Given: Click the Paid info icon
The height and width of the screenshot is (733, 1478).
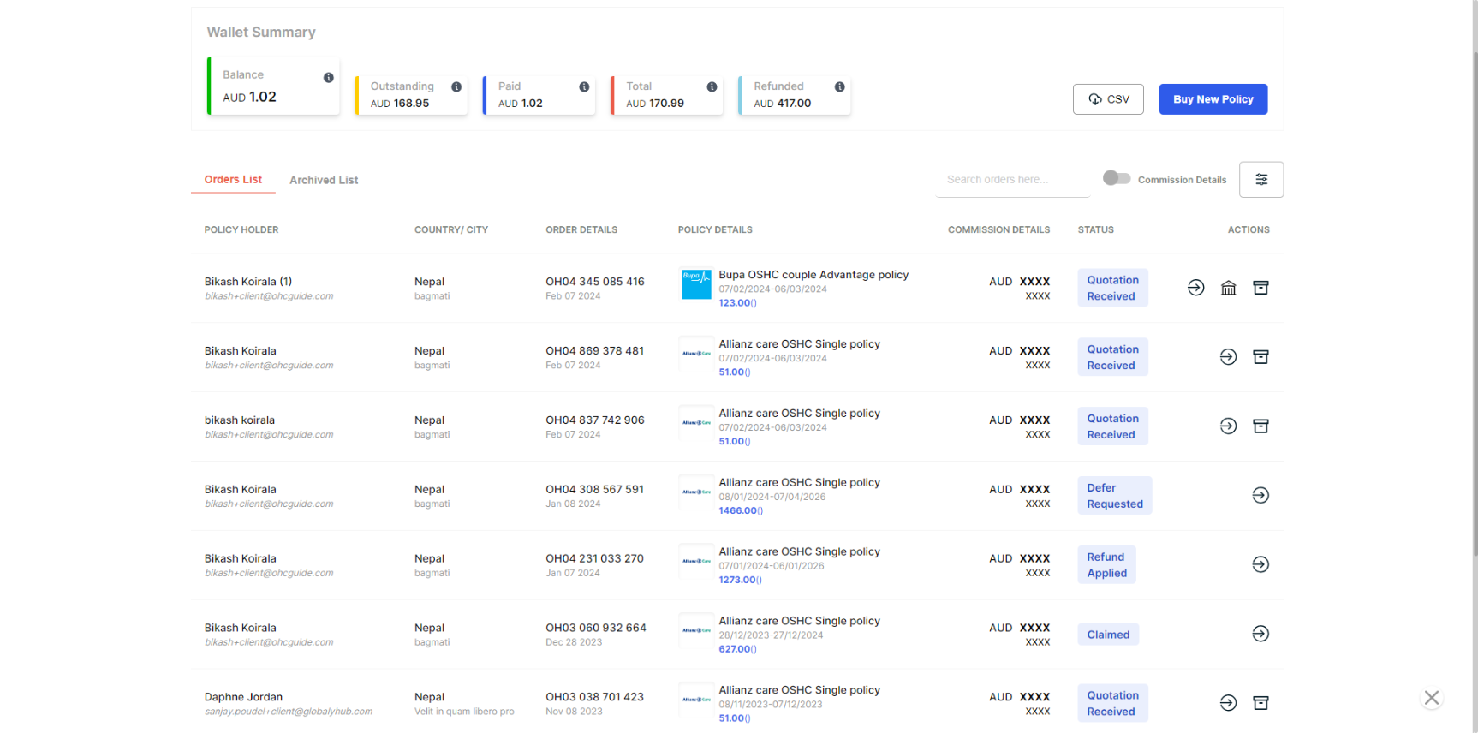Looking at the screenshot, I should point(584,87).
